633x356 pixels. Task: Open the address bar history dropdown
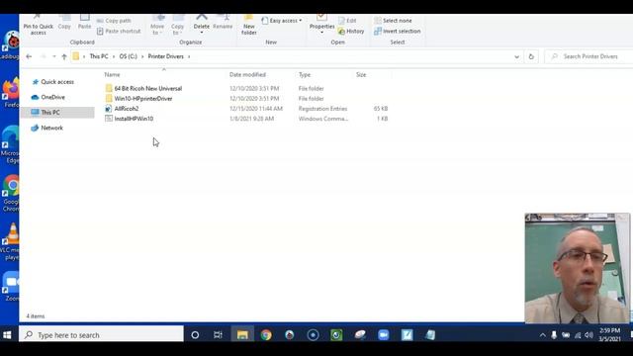516,57
